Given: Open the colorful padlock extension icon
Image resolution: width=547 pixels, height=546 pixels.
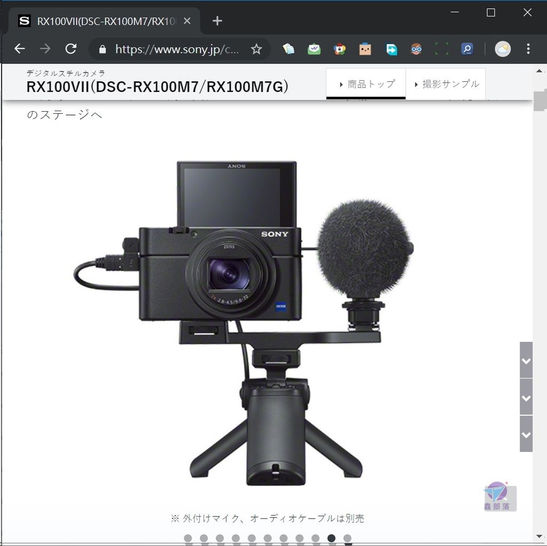Looking at the screenshot, I should tap(339, 49).
